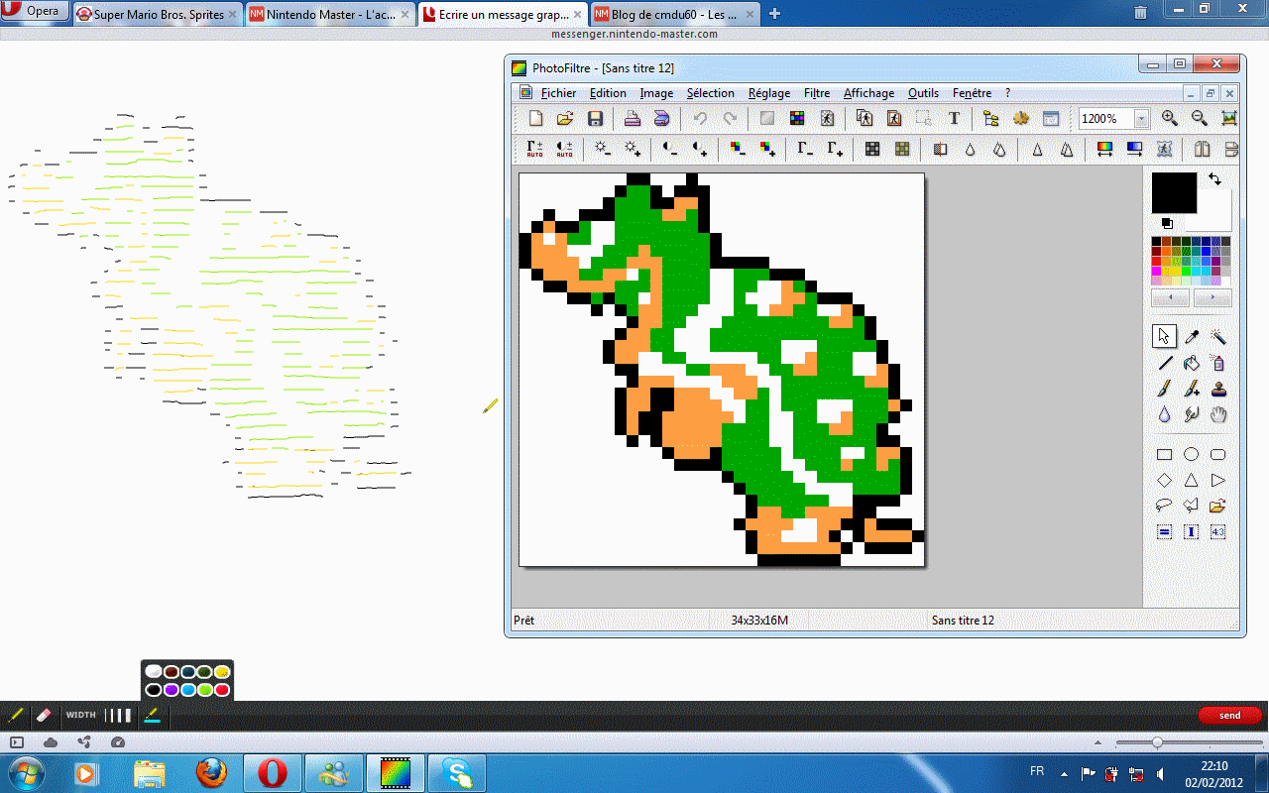Select the smudge finger tool
The image size is (1269, 793).
pyautogui.click(x=1192, y=415)
